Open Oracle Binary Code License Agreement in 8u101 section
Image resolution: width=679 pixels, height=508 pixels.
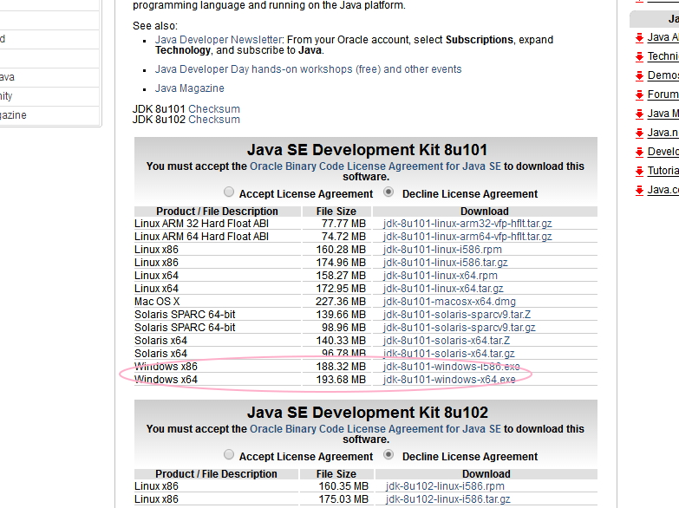(375, 166)
